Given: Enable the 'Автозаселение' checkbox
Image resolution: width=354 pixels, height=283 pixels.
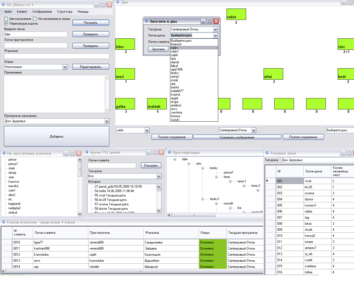Looking at the screenshot, I should (x=6, y=19).
